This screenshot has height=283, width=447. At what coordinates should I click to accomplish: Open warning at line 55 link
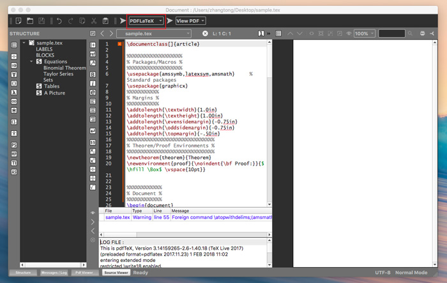[162, 217]
